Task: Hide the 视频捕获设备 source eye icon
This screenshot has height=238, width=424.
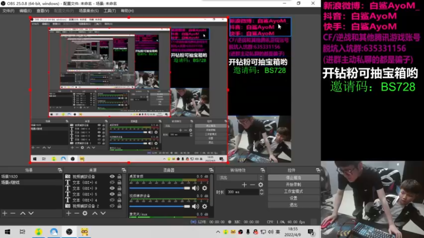Action: [x=112, y=177]
